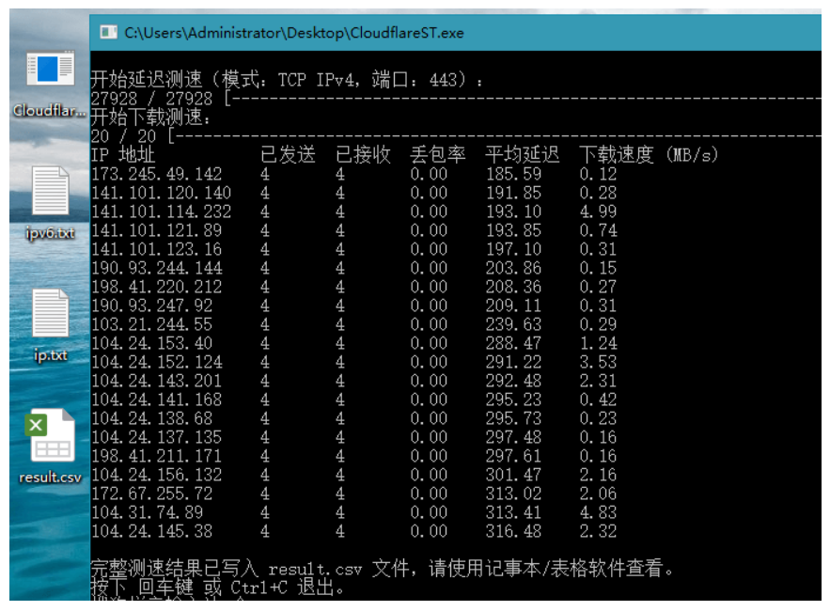Click IP address 141.101.114.232 in results

pos(161,211)
